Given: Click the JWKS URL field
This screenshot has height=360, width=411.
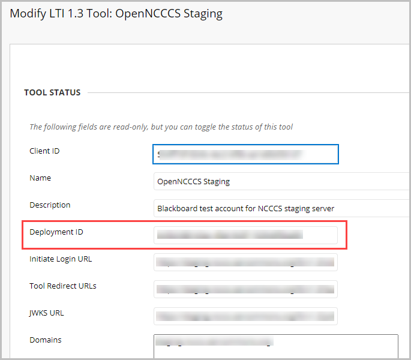Looking at the screenshot, I should 245,316.
